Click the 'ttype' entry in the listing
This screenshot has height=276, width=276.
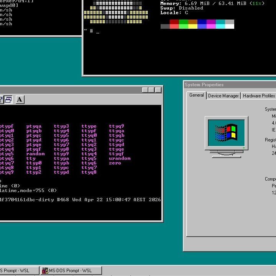pyautogui.click(x=89, y=126)
